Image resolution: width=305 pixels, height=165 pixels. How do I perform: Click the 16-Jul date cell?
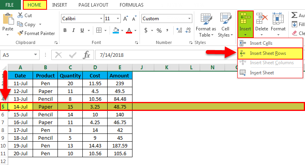pos(21,122)
